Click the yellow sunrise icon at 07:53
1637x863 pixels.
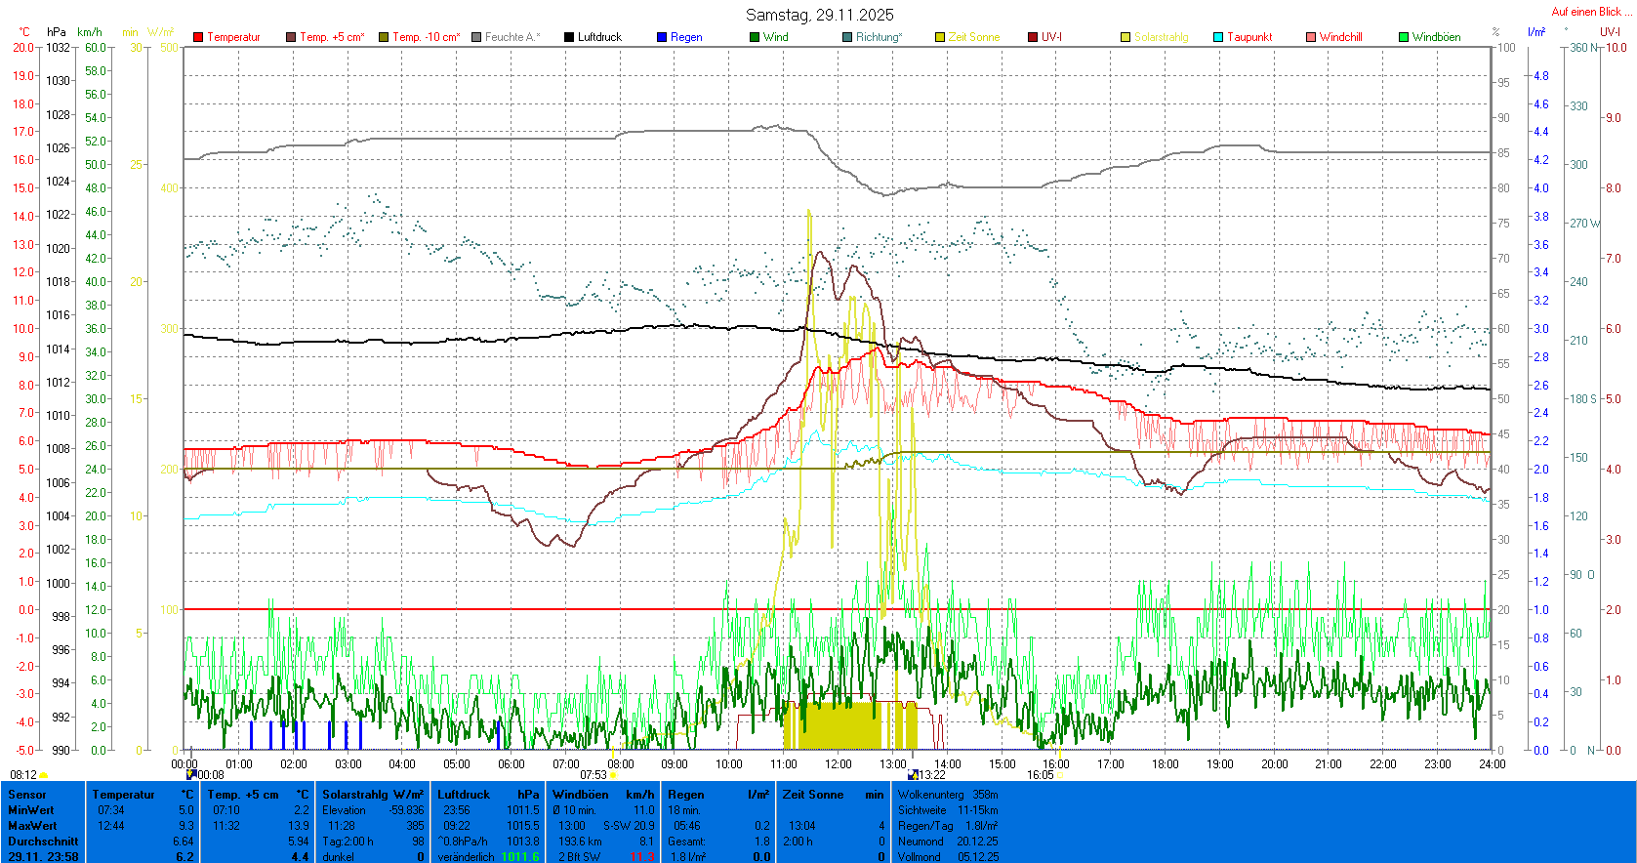click(614, 775)
